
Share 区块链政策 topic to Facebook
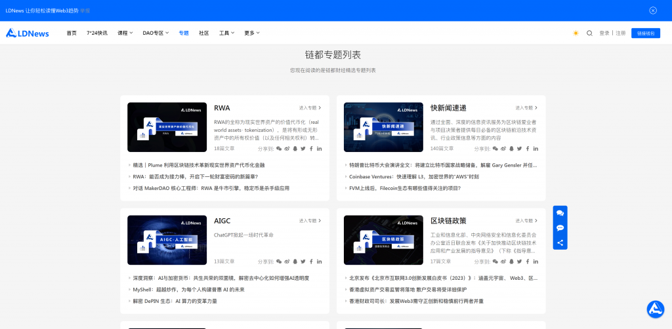[x=528, y=261]
